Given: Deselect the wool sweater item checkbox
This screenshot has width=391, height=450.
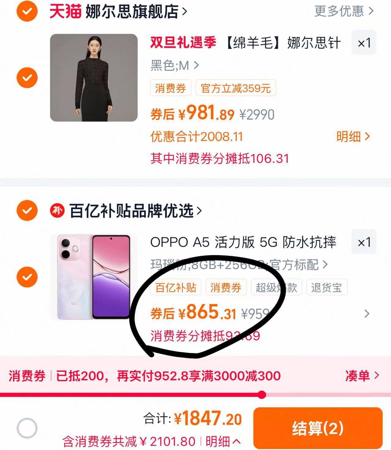Looking at the screenshot, I should click(x=27, y=77).
